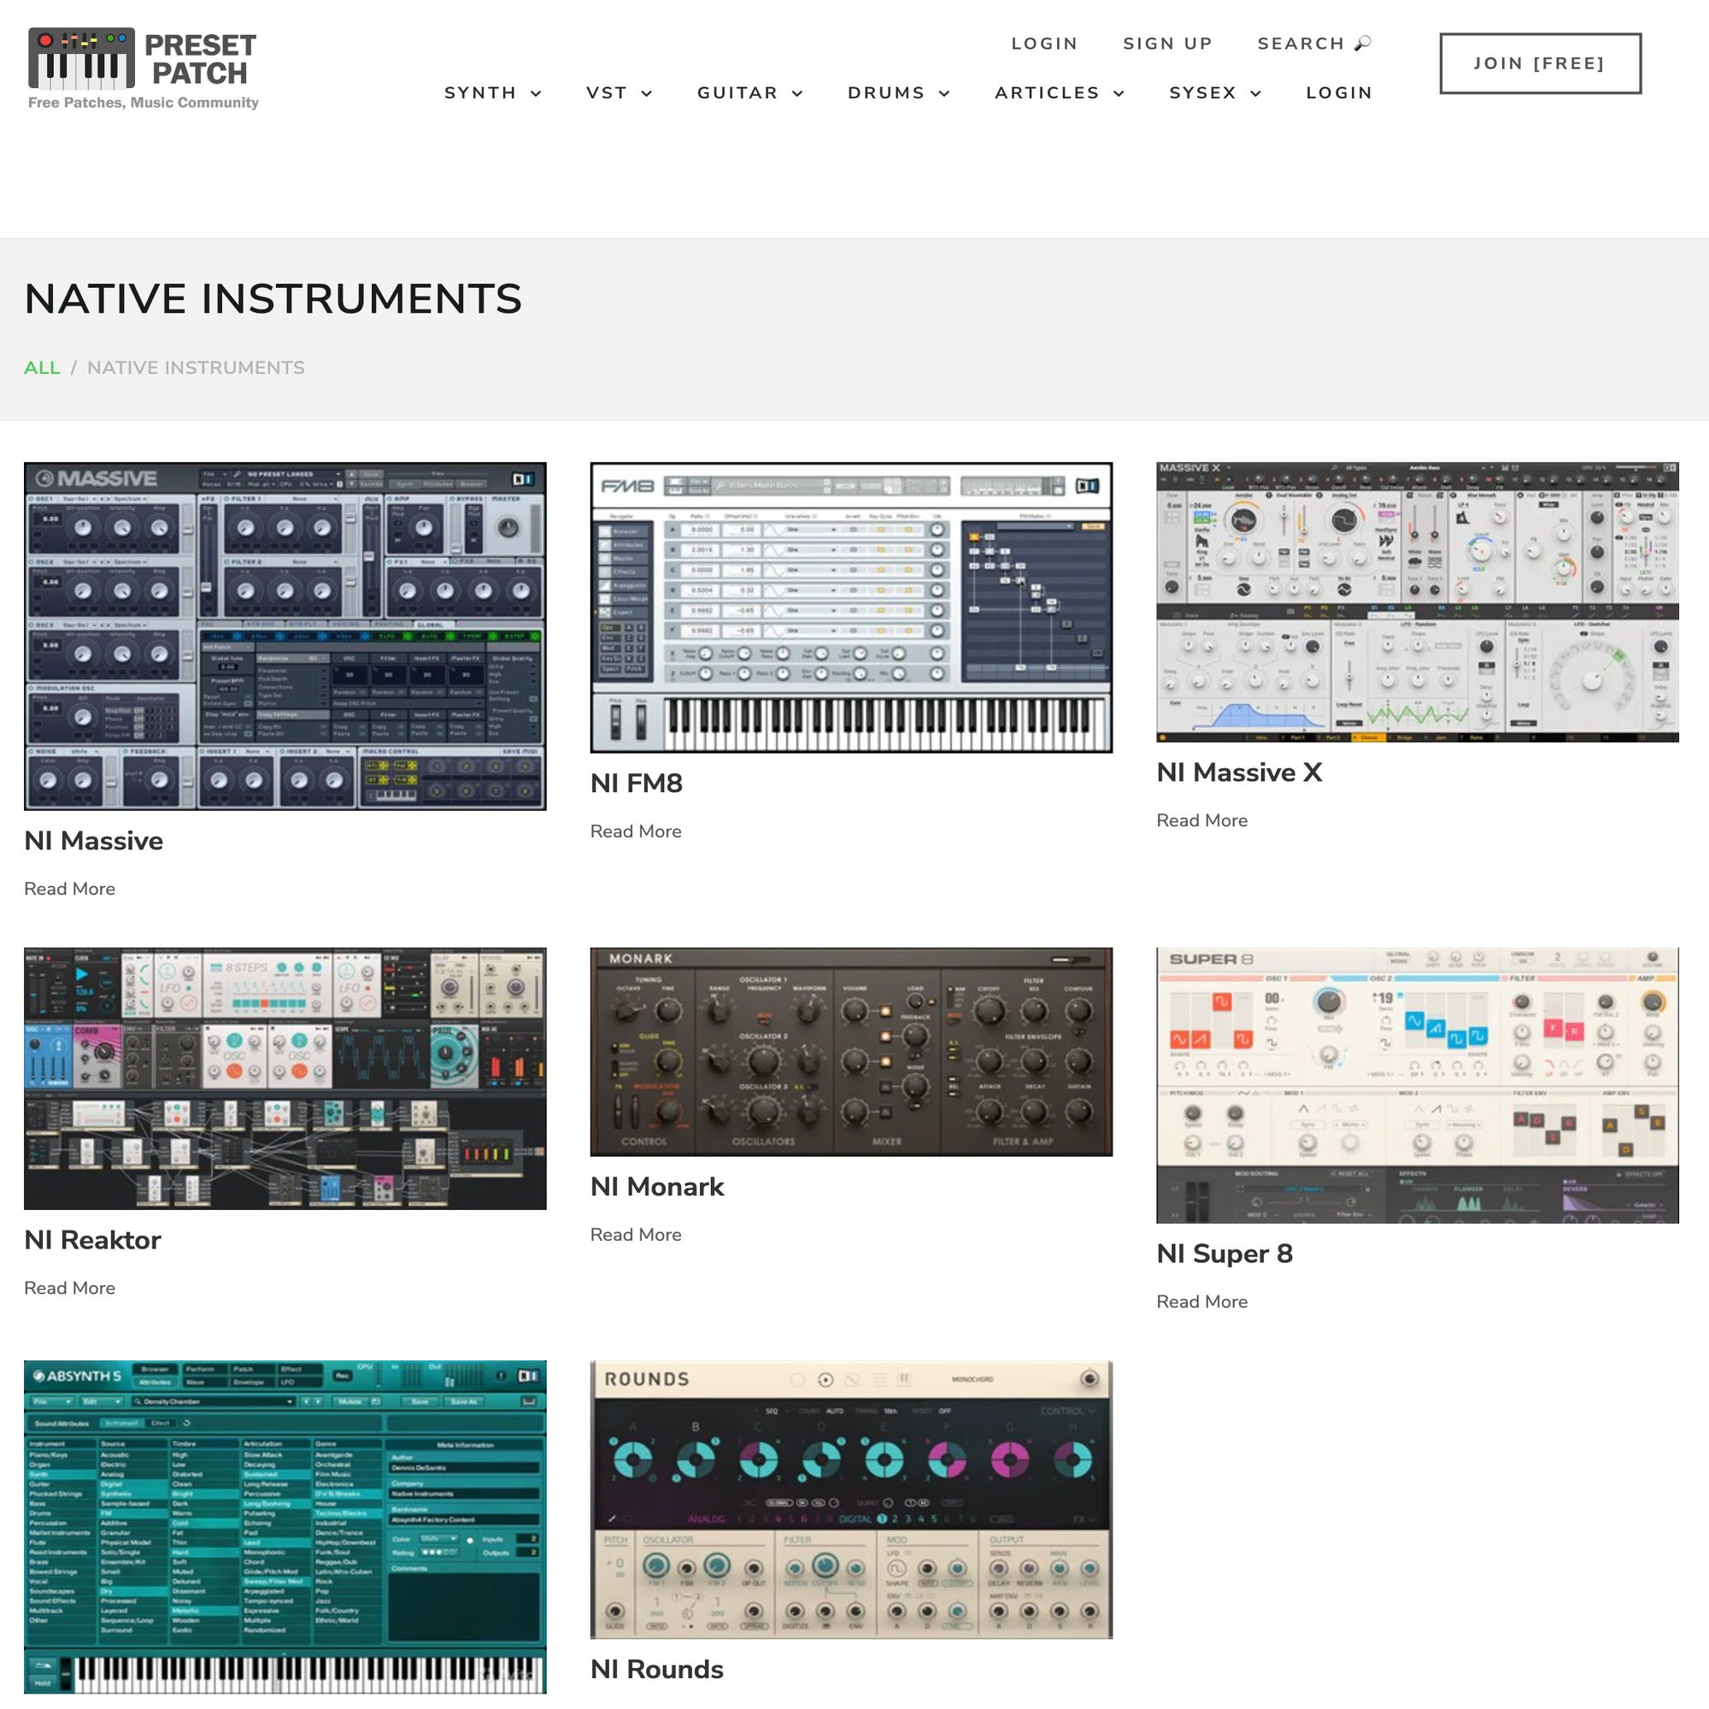Click the NI Rounds title link
Viewport: 1709px width, 1709px height.
pyautogui.click(x=657, y=1670)
